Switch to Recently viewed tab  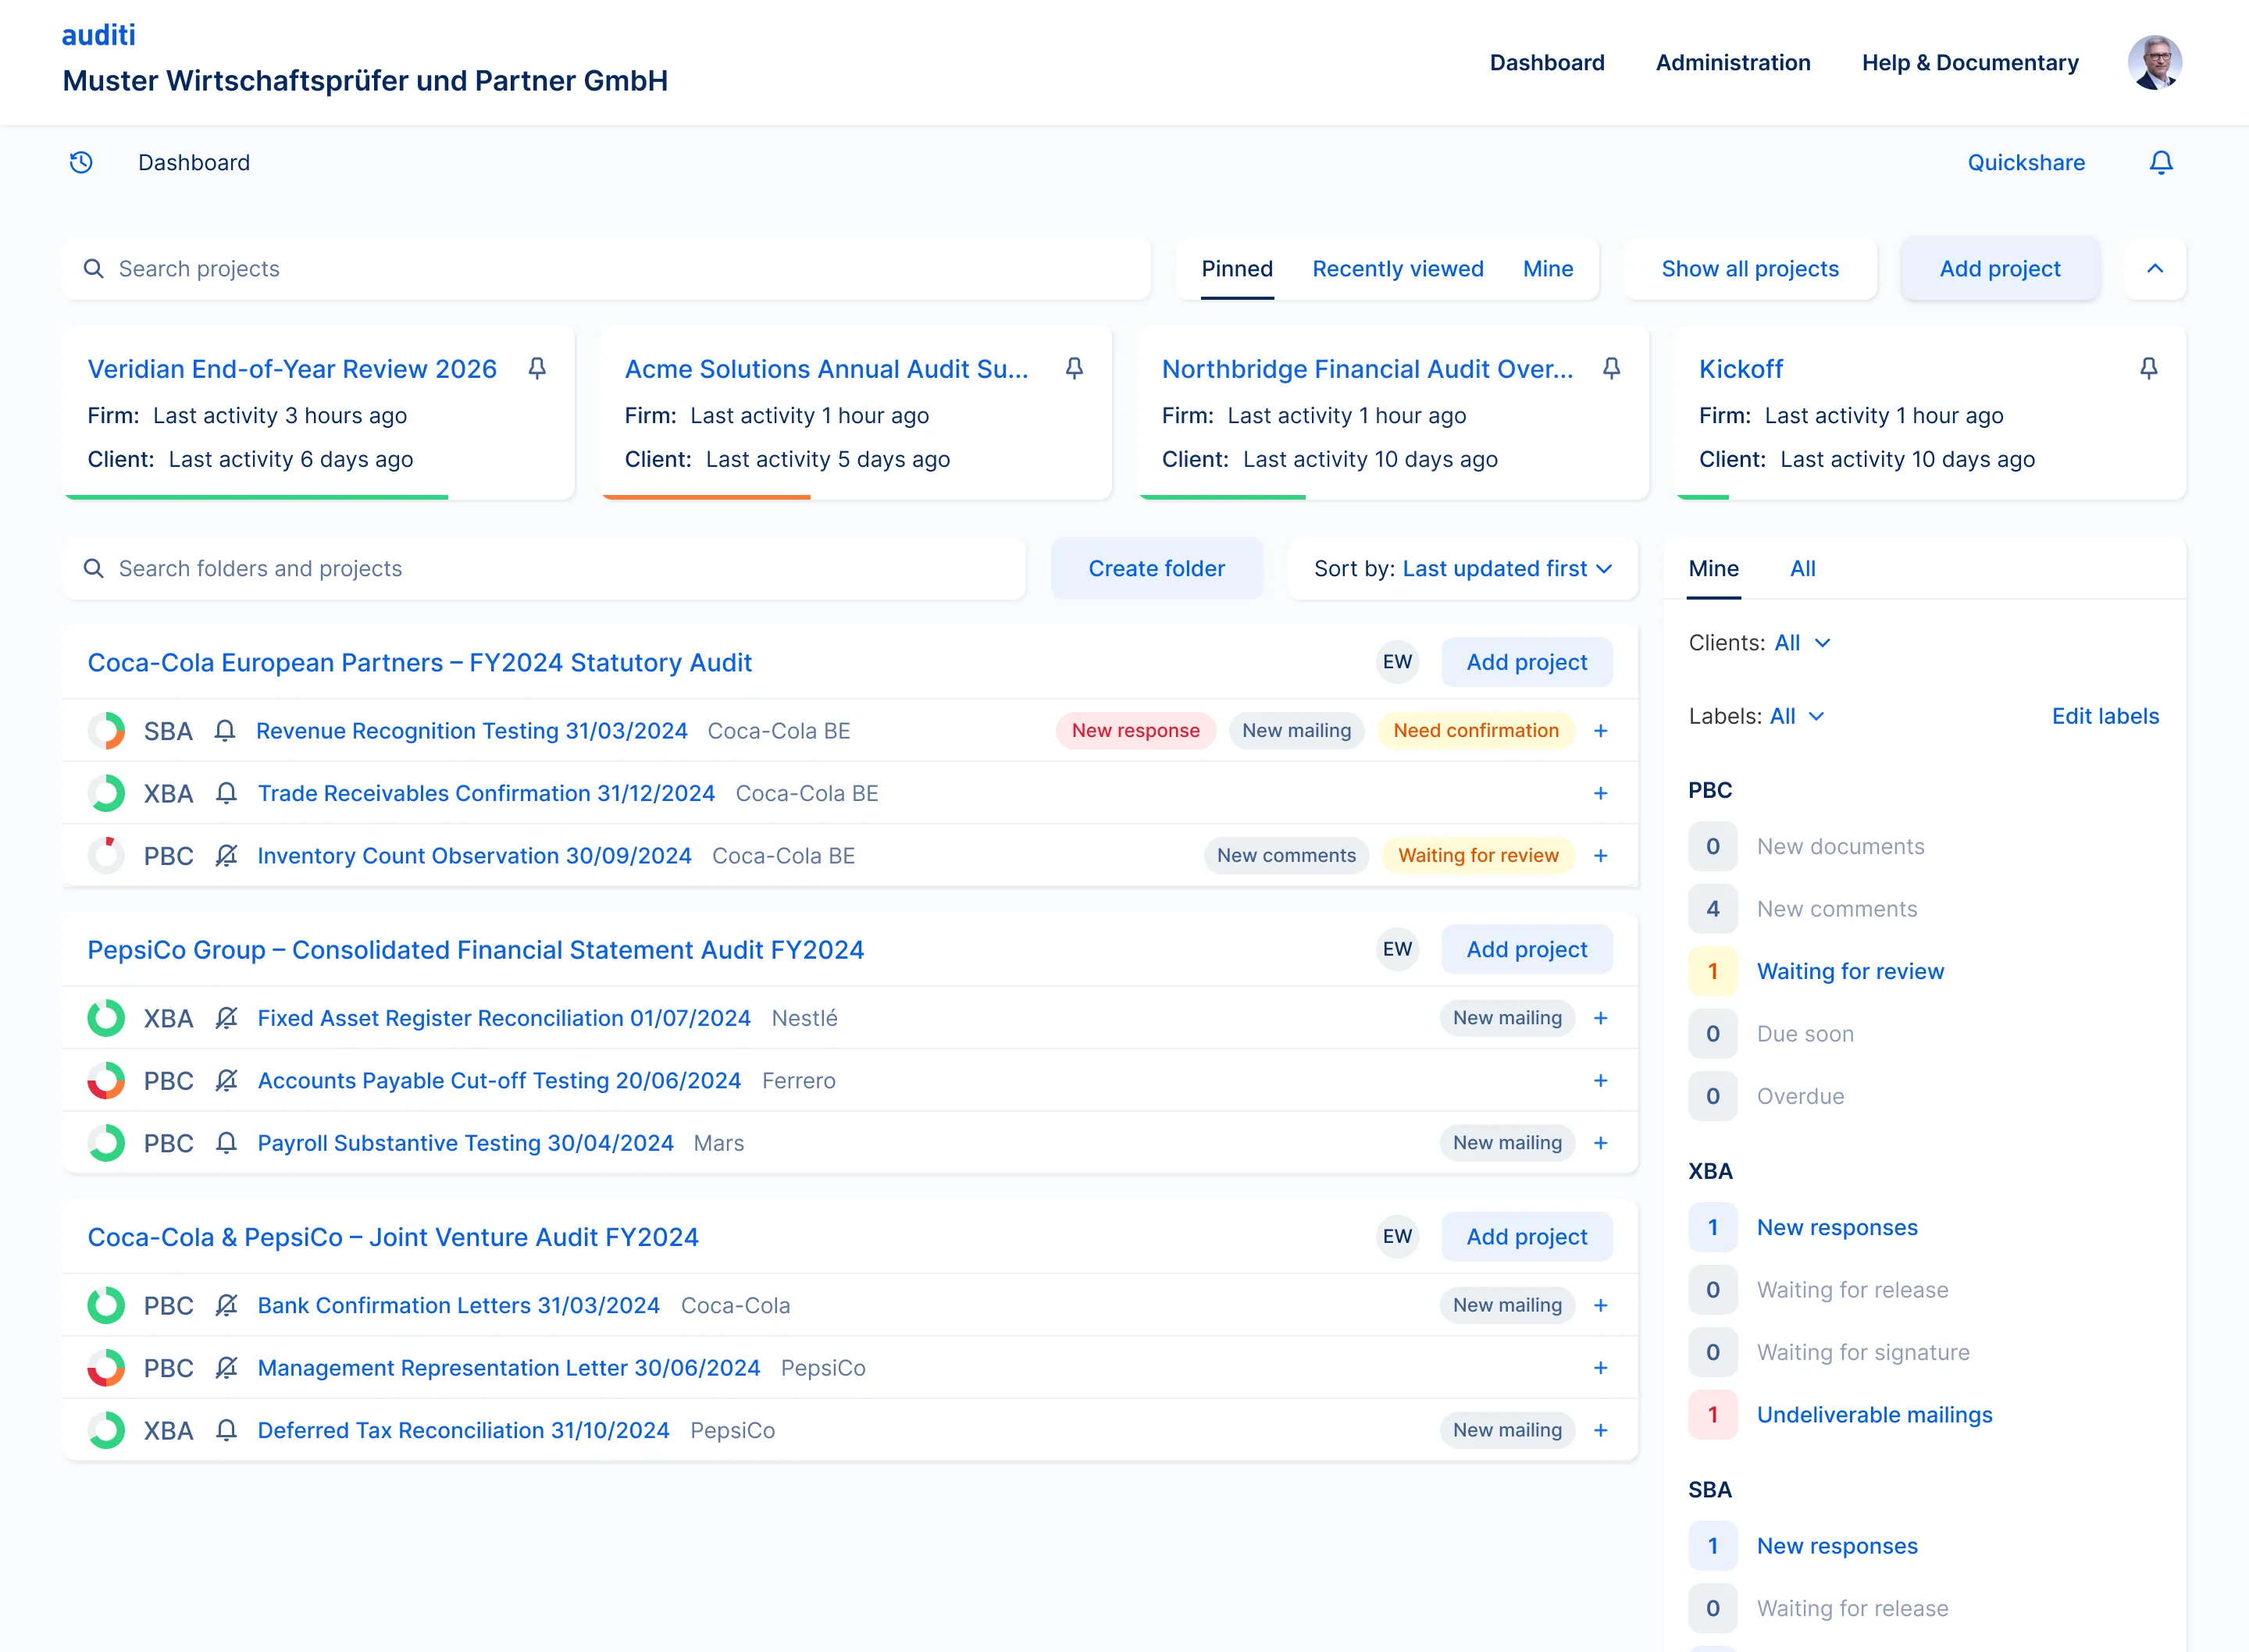click(x=1397, y=268)
